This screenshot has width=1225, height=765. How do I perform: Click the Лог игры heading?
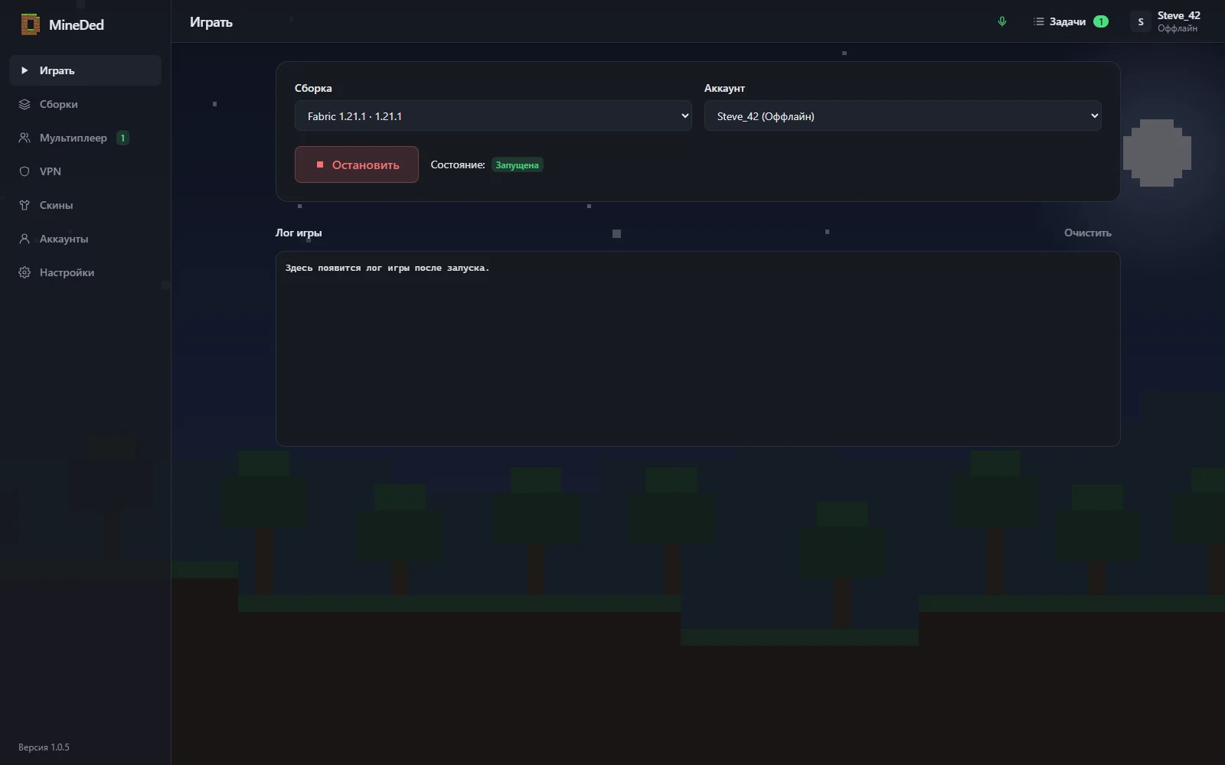coord(299,233)
